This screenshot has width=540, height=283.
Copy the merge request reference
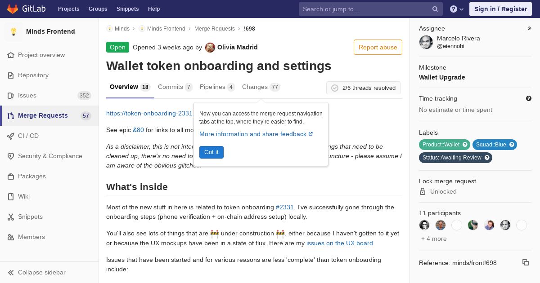tap(525, 262)
